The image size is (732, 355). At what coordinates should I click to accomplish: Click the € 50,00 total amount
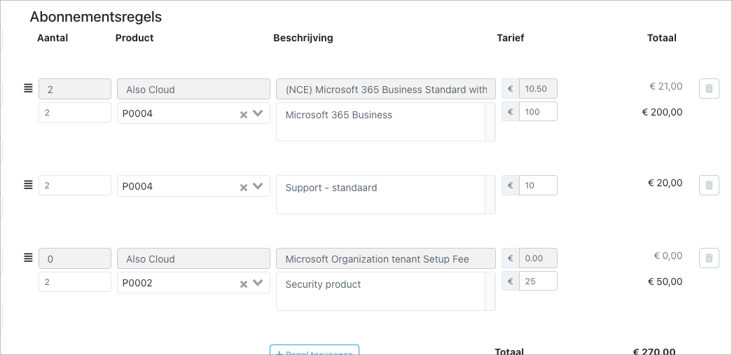[x=665, y=281]
